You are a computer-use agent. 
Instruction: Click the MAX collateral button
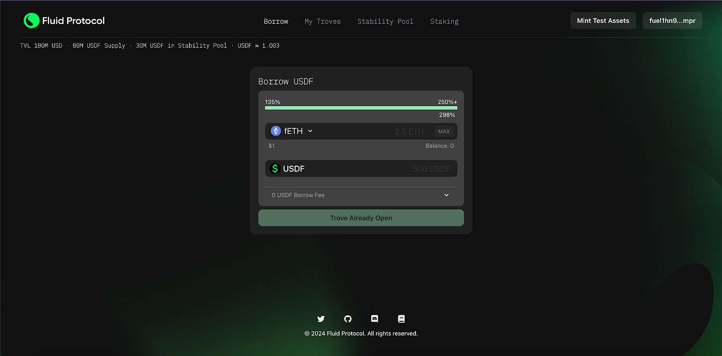coord(444,131)
